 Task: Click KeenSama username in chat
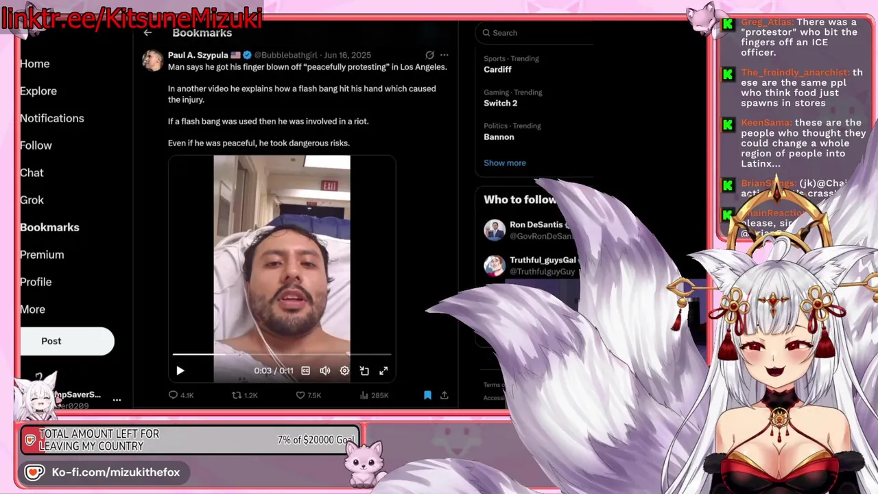tap(766, 123)
